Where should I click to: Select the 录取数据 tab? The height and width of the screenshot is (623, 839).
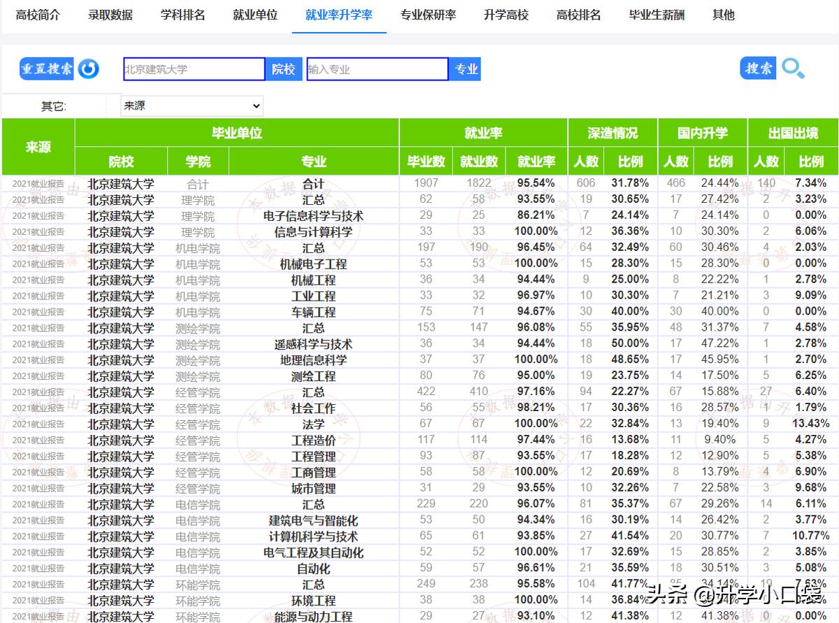pyautogui.click(x=110, y=14)
